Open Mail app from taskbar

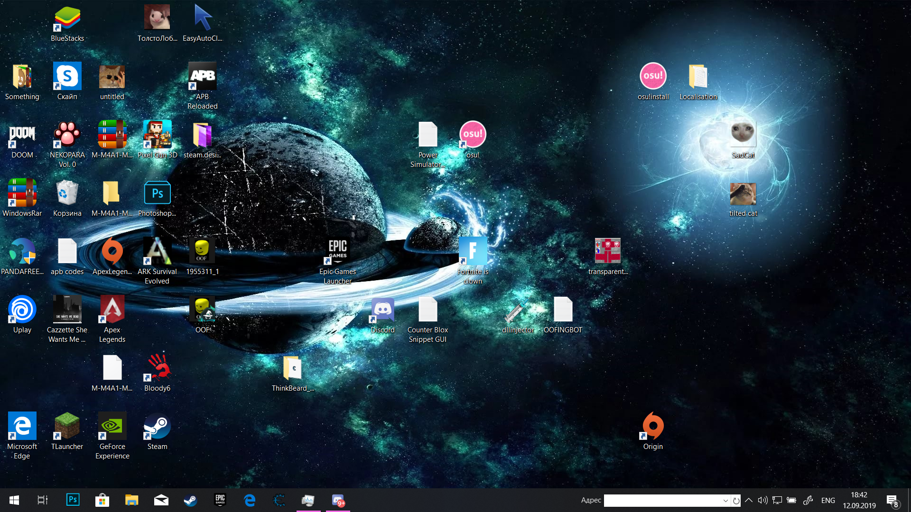[161, 500]
